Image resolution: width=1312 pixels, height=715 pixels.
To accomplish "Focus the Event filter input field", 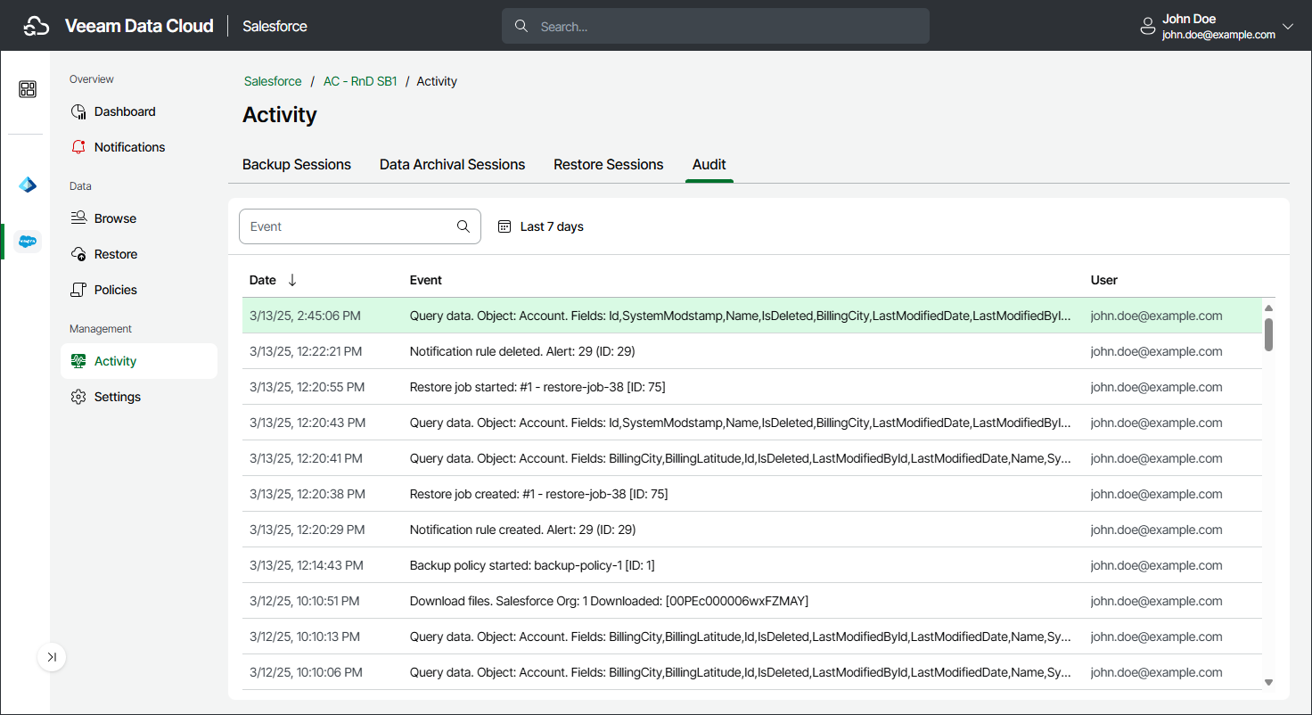I will (x=360, y=226).
